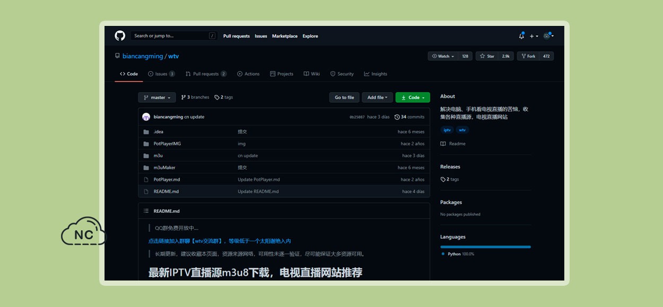The image size is (663, 307).
Task: Click Pull requests in the top navigation
Action: click(237, 36)
